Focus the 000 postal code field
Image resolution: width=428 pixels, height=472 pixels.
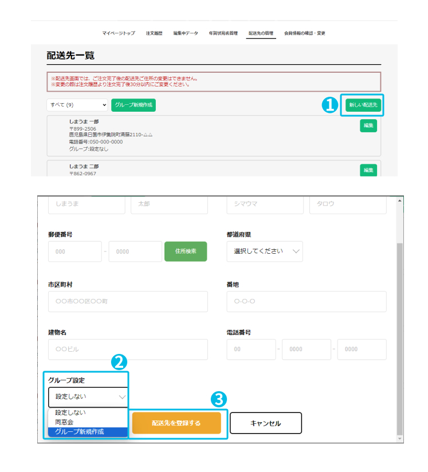pyautogui.click(x=74, y=251)
